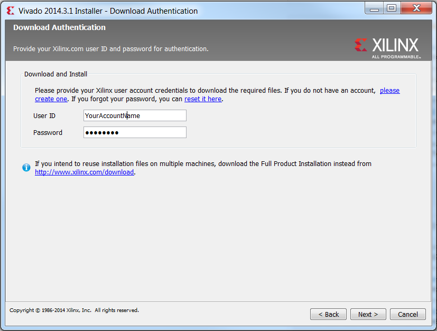Click the copyright notice text
This screenshot has height=331, width=437.
click(x=74, y=310)
